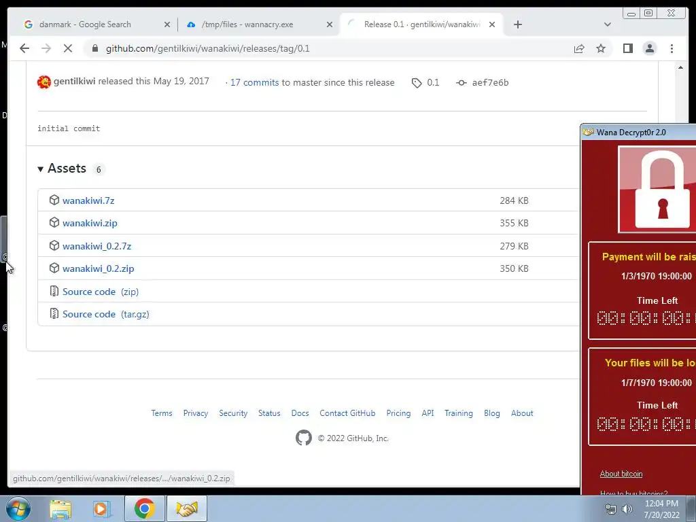Click the volume speaker tray icon
Screen dimensions: 696x522
click(627, 509)
